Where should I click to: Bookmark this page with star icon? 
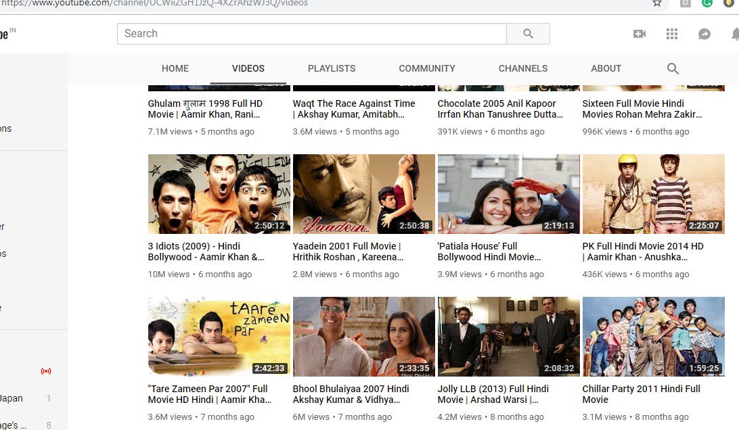pyautogui.click(x=657, y=3)
